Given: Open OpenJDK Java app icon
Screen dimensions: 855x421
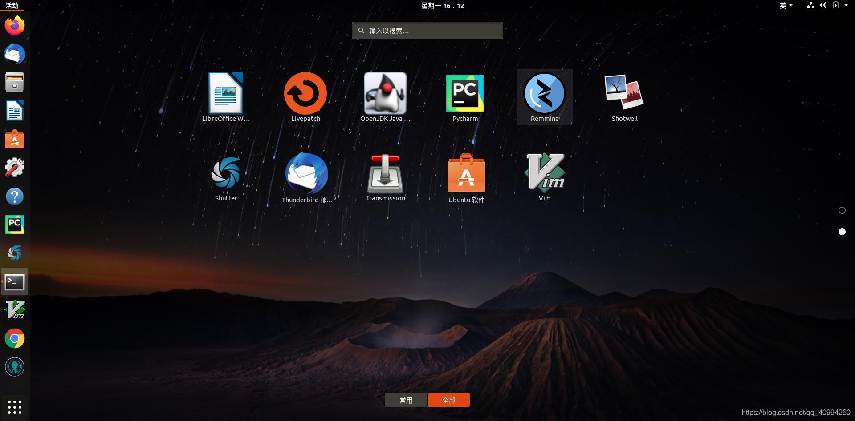Looking at the screenshot, I should coord(385,97).
